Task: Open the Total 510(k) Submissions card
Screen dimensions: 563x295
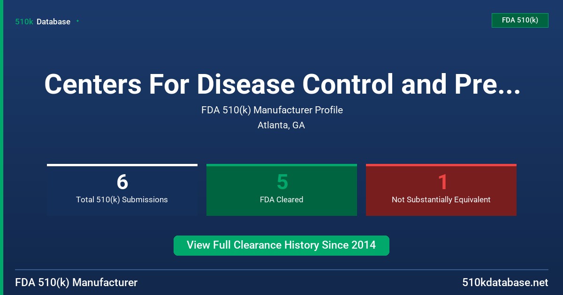Action: [122, 190]
